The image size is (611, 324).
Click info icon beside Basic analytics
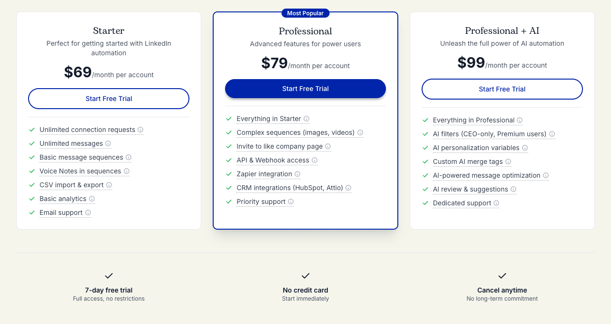coord(92,199)
